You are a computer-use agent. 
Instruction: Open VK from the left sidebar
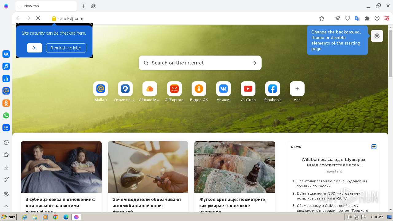(6, 54)
